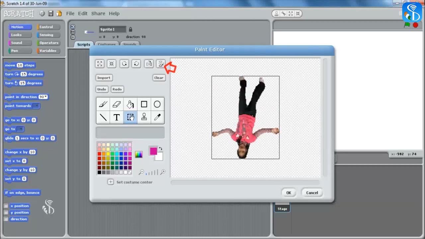Select the Paintbrush tool
The height and width of the screenshot is (239, 425).
click(103, 104)
